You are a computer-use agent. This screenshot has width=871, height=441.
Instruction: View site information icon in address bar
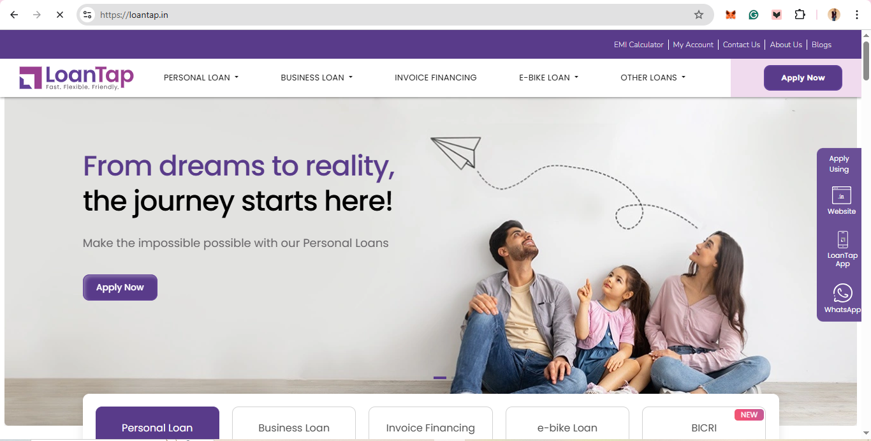pos(88,15)
